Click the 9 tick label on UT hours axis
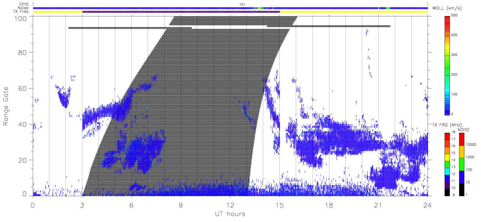481x222 pixels. pos(181,205)
